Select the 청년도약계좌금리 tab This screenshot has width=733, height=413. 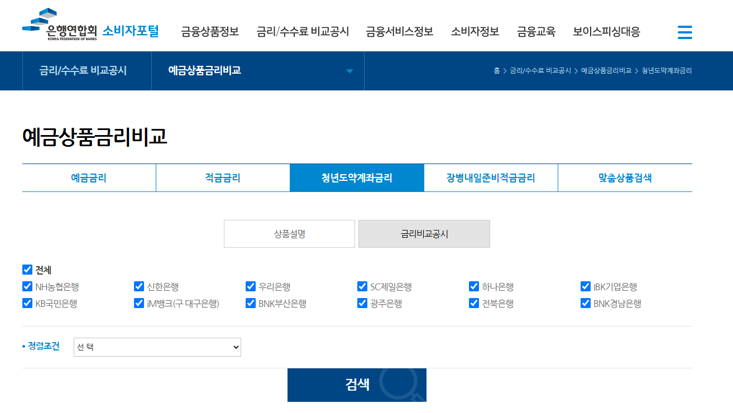click(357, 178)
